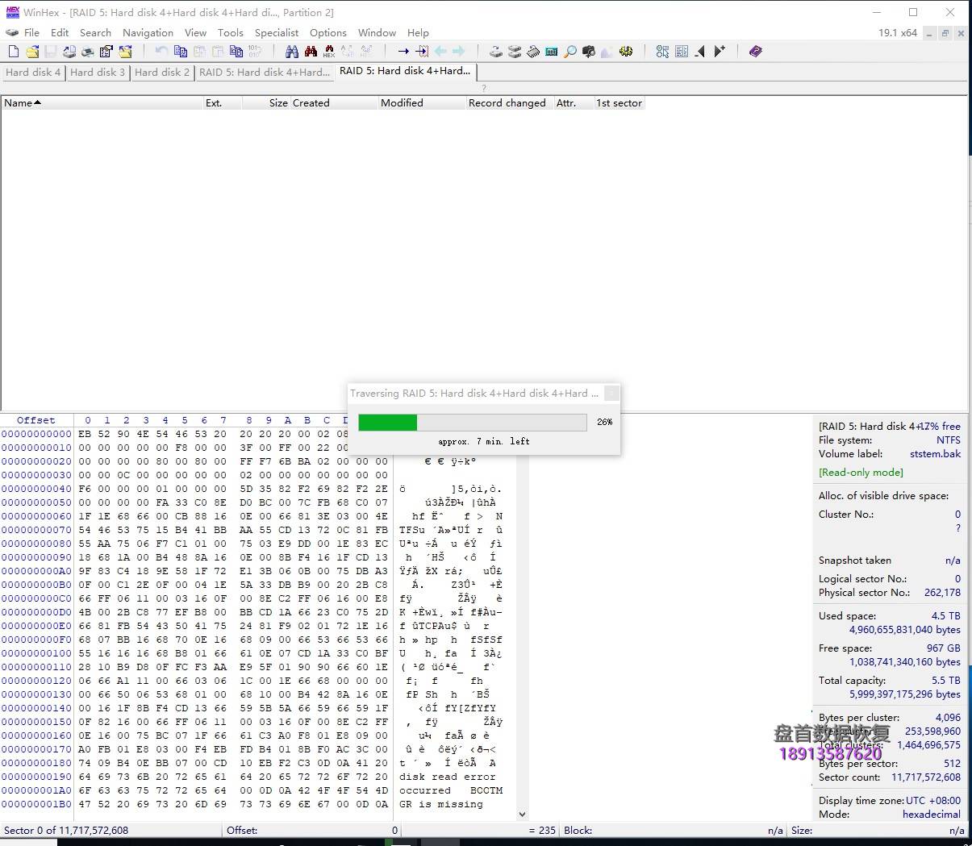The image size is (972, 846).
Task: Click the Copy Block toolbar icon
Action: tap(181, 52)
